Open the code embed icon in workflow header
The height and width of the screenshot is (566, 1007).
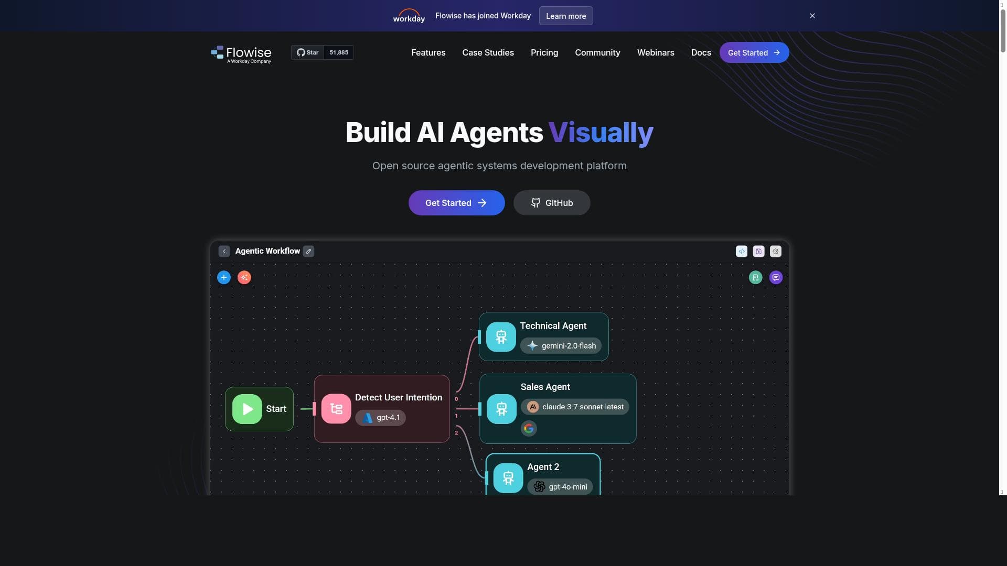point(742,252)
